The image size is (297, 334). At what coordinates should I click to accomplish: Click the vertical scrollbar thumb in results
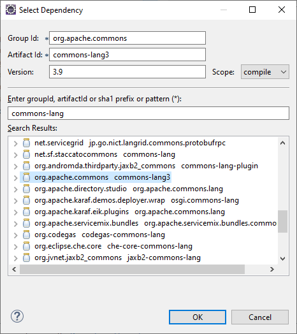[x=282, y=221]
